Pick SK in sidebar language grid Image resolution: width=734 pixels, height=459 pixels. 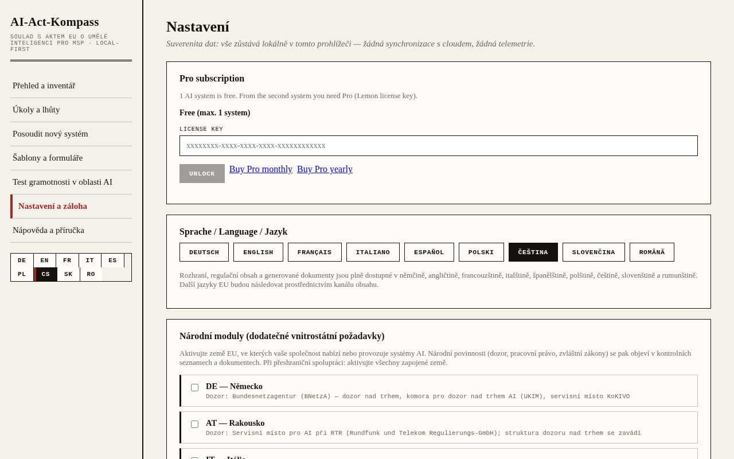[x=68, y=274]
